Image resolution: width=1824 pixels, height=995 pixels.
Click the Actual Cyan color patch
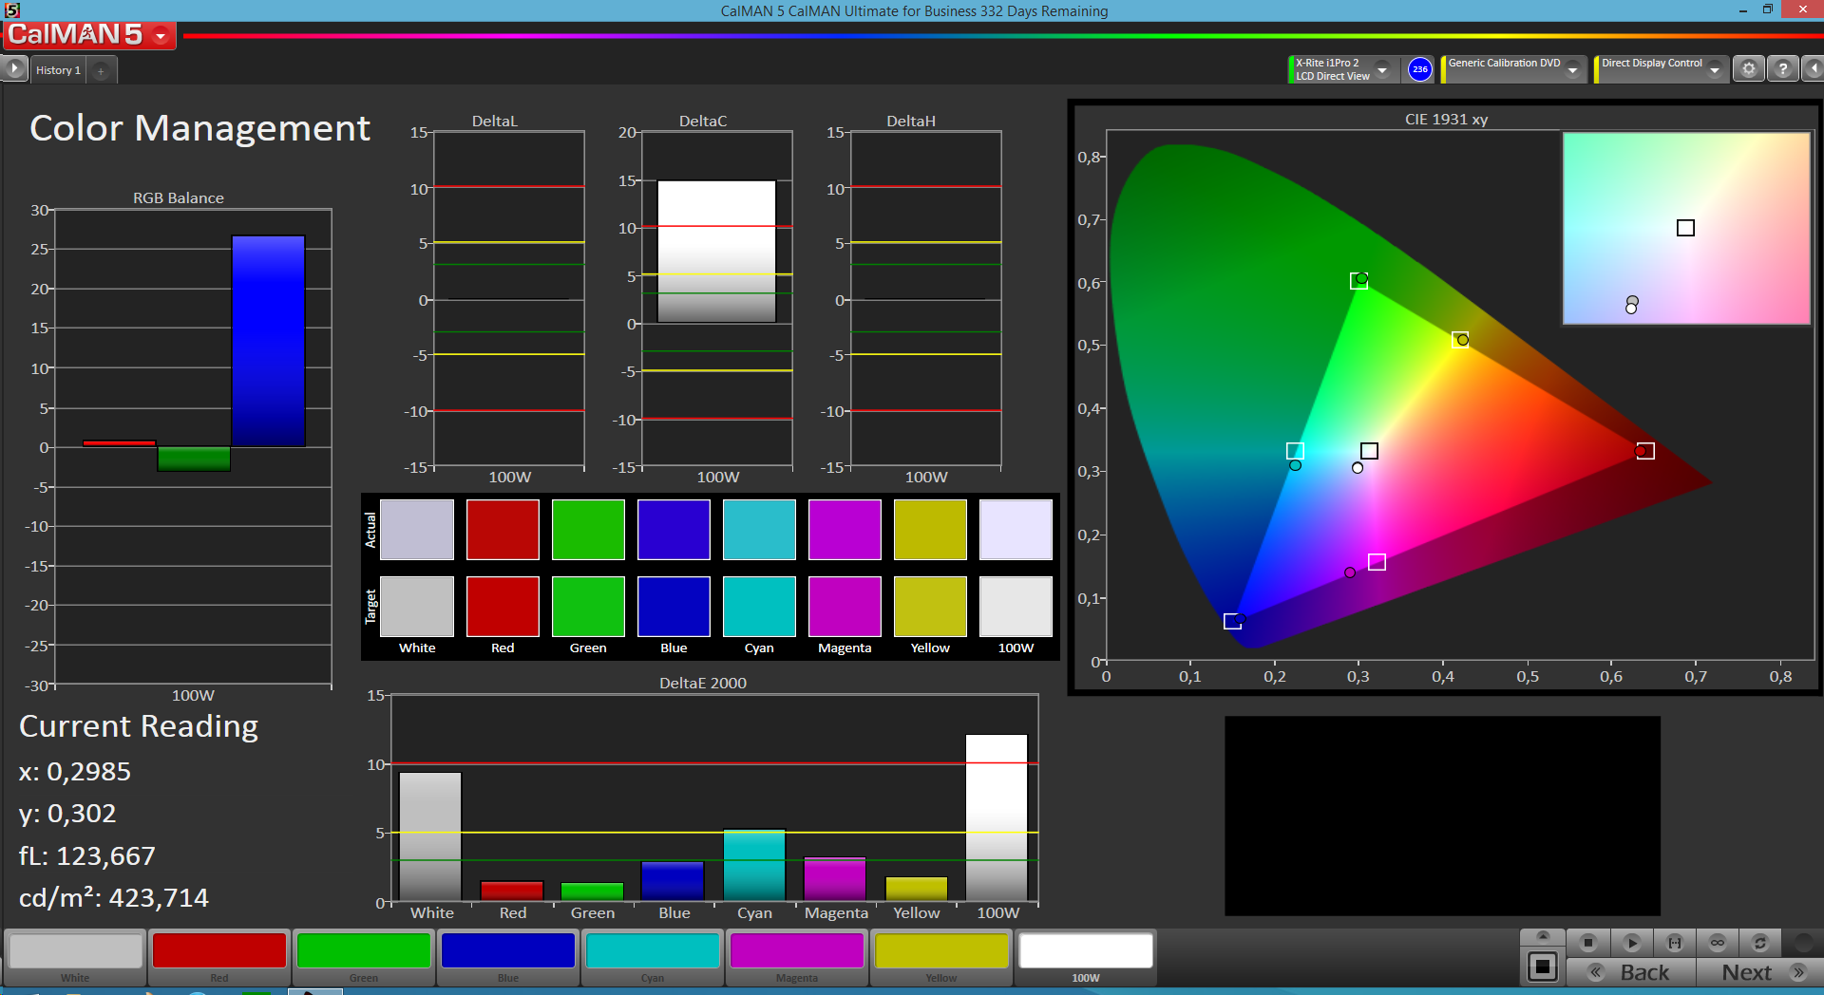(x=759, y=529)
